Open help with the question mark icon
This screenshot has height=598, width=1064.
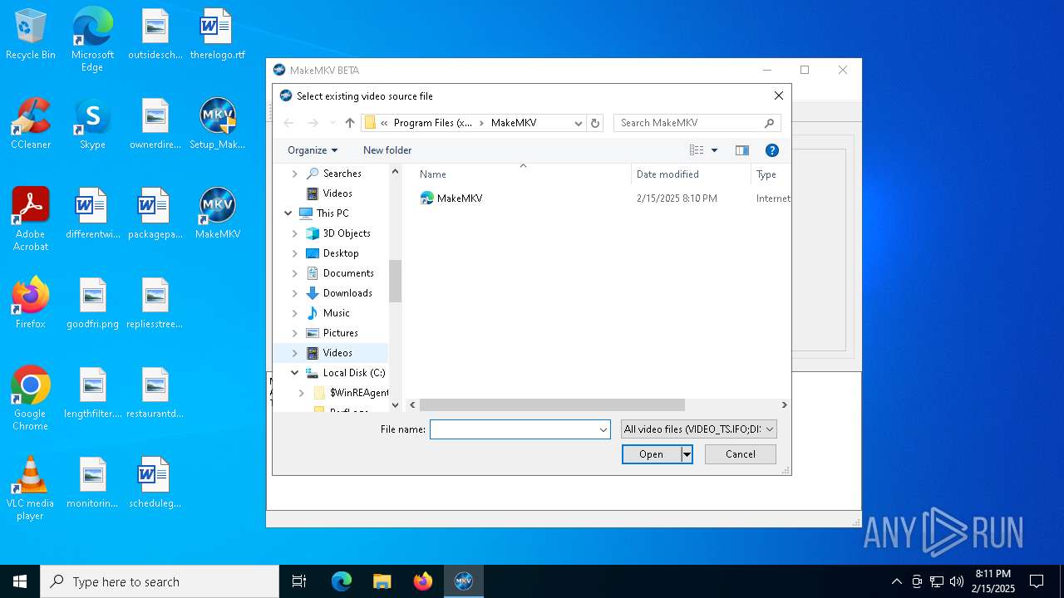coord(771,150)
